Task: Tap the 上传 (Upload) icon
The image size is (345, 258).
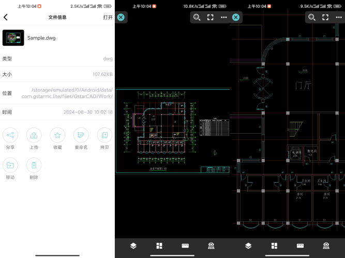Action: coord(34,135)
